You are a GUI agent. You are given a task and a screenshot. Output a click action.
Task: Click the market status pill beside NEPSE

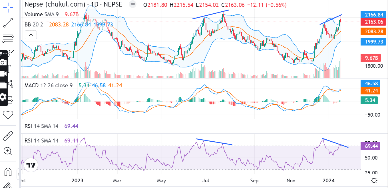(x=132, y=5)
